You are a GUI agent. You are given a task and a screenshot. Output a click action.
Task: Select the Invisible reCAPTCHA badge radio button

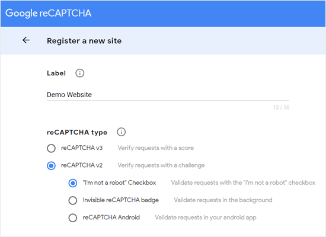[73, 200]
